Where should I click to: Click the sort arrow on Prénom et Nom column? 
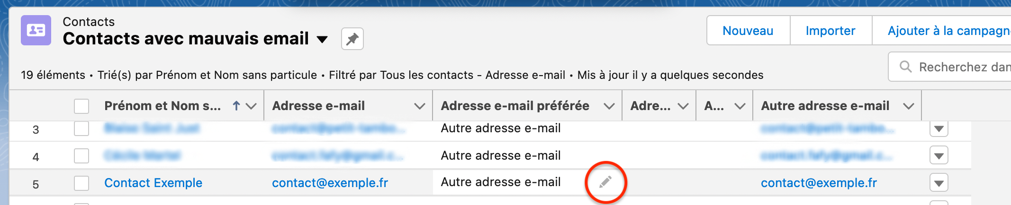tap(236, 106)
